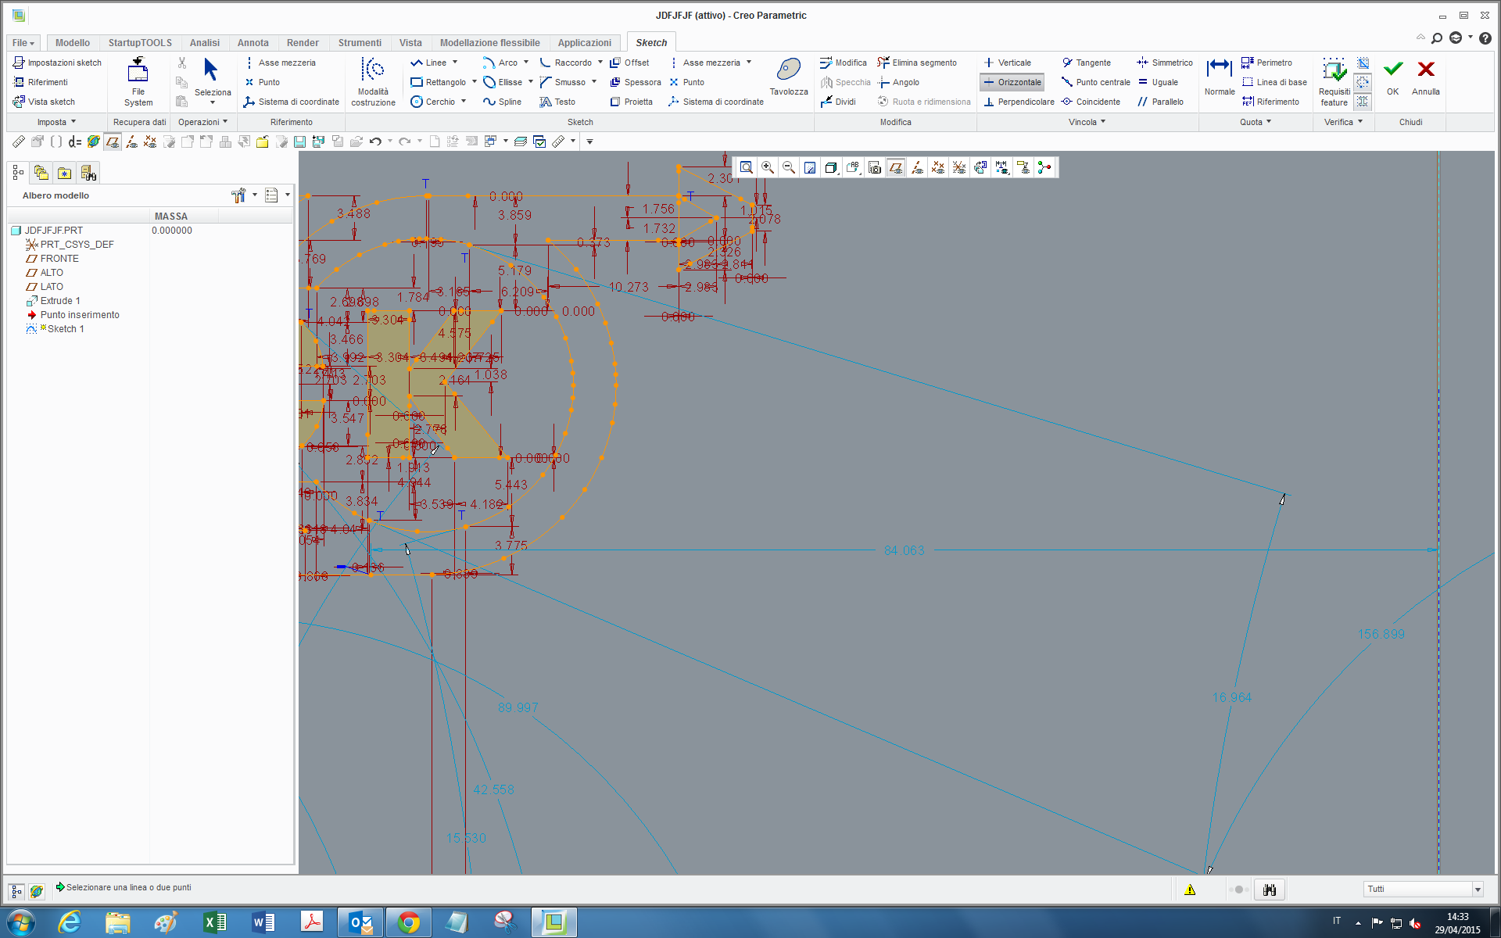Open the Vincola group dropdown
1501x938 pixels.
click(1087, 122)
